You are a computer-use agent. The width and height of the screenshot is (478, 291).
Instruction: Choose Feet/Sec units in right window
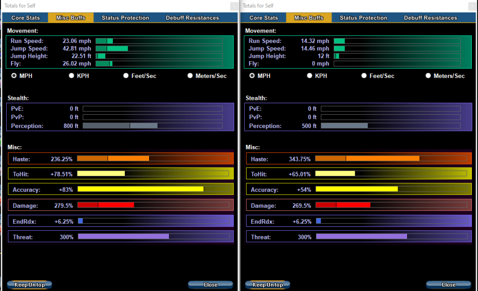point(364,75)
